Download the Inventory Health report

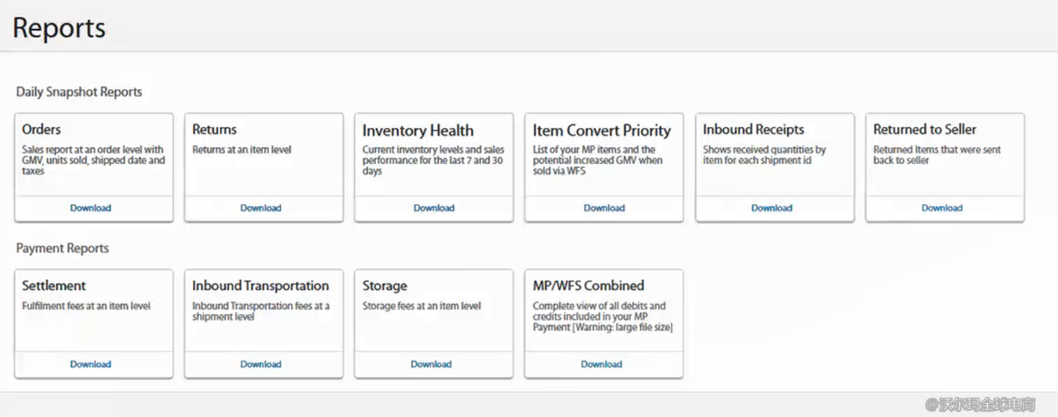[x=434, y=208]
